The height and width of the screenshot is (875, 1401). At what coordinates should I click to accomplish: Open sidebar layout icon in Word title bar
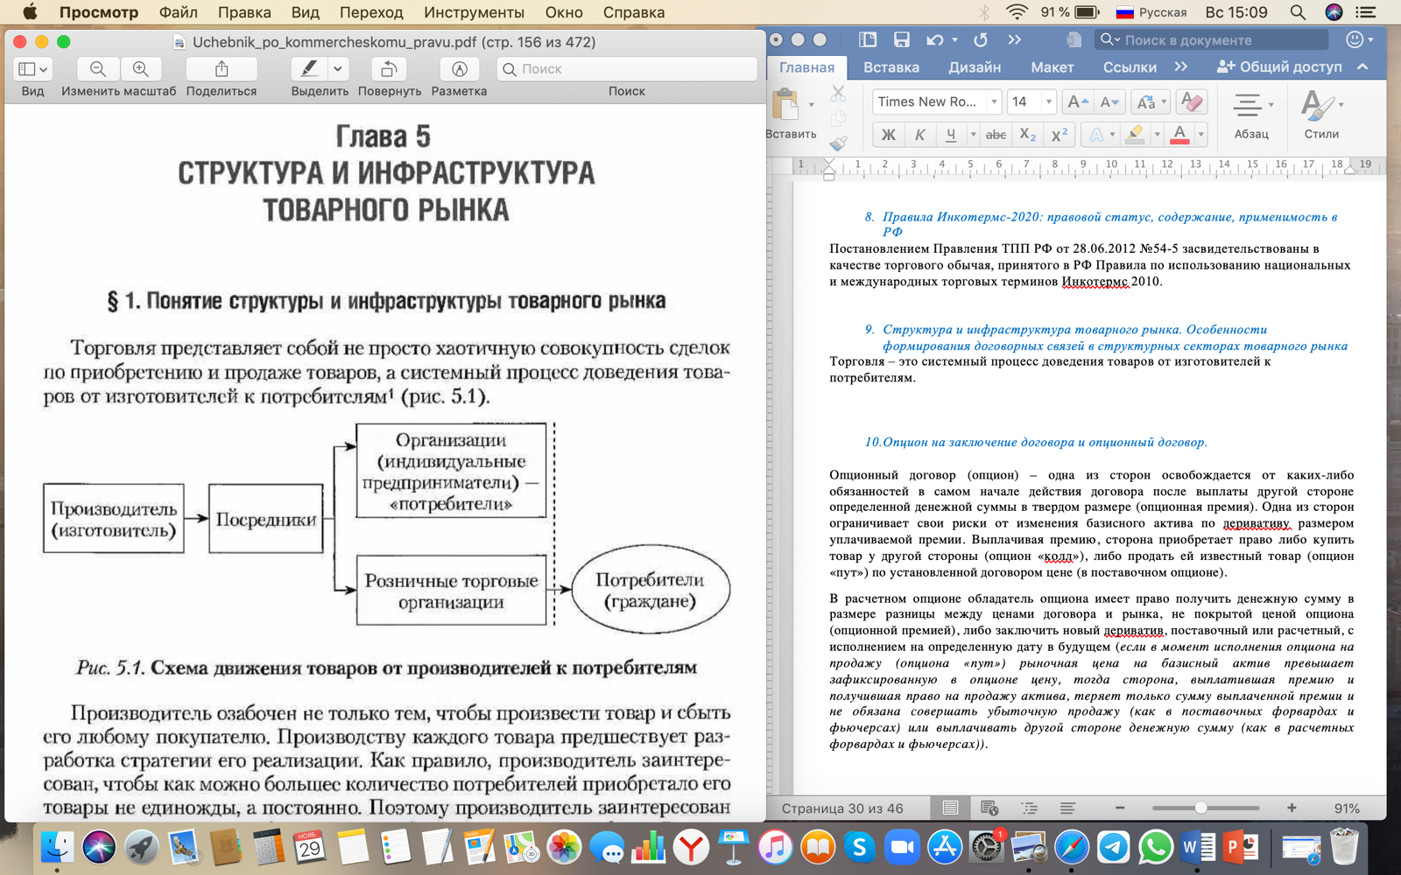868,39
